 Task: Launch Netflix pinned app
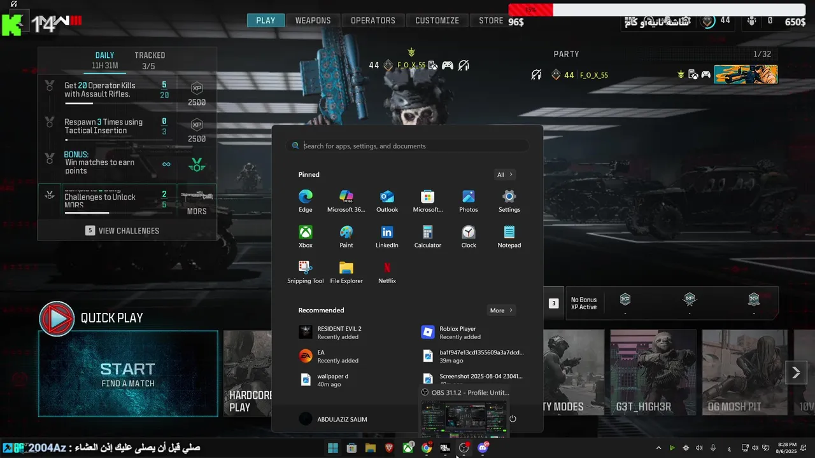coord(387,272)
